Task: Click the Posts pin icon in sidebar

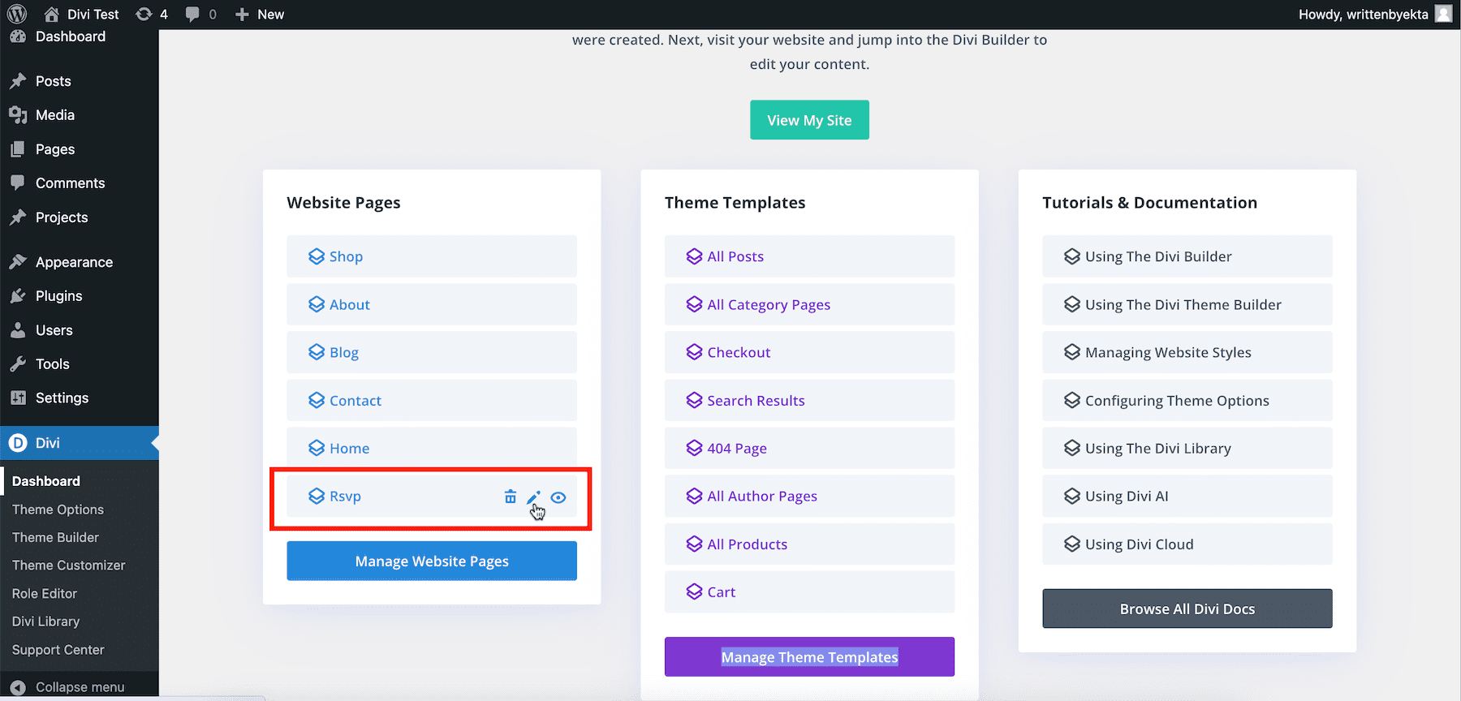Action: (x=18, y=81)
